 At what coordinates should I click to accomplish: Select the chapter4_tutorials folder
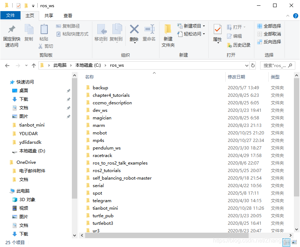pos(111,95)
